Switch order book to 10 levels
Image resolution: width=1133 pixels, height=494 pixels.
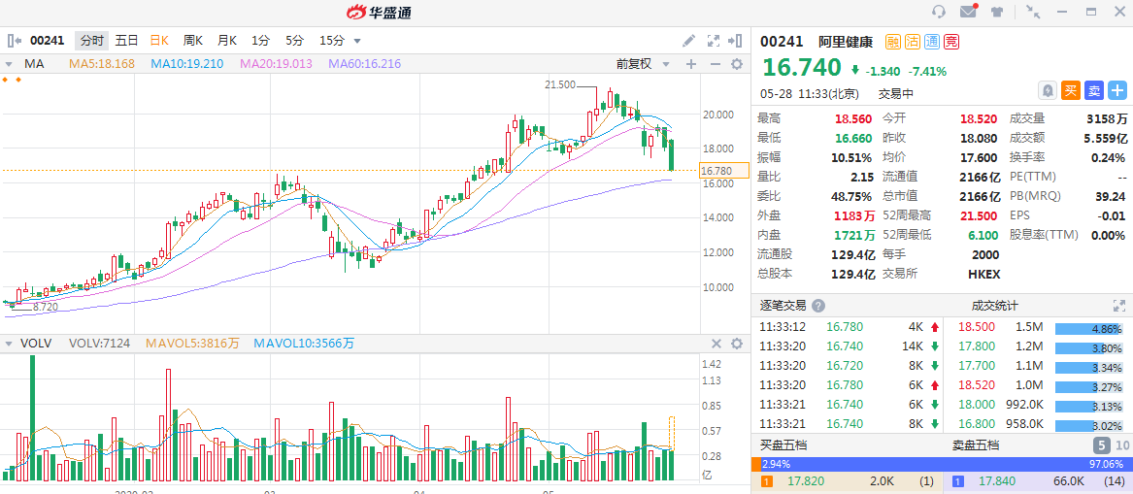point(1122,445)
